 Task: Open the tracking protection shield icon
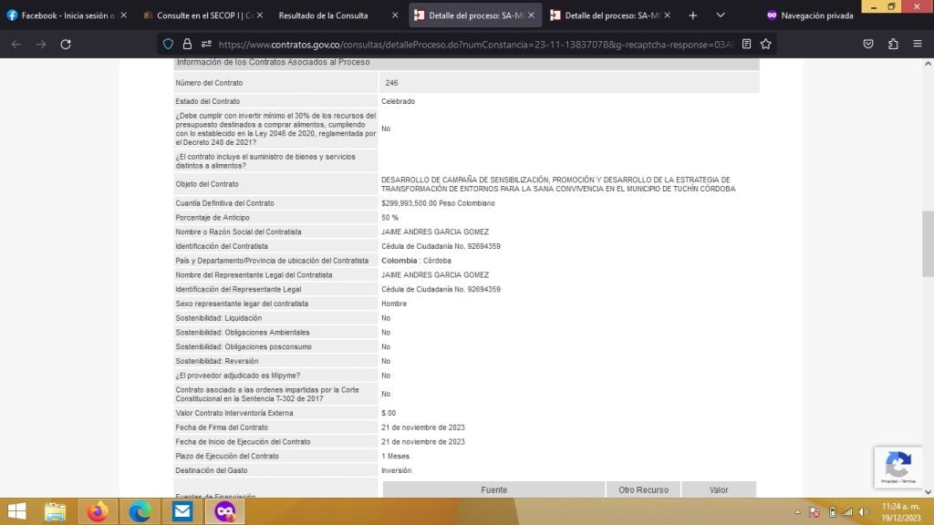click(168, 44)
